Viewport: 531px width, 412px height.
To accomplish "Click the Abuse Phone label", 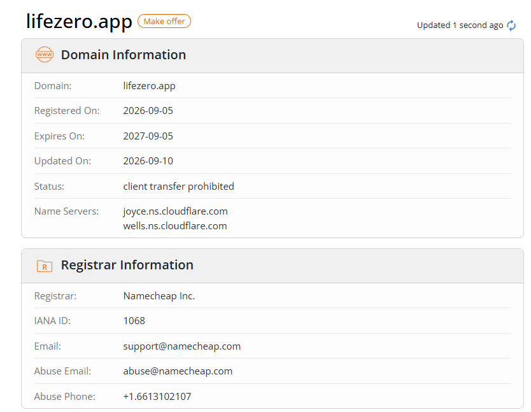I will click(65, 397).
